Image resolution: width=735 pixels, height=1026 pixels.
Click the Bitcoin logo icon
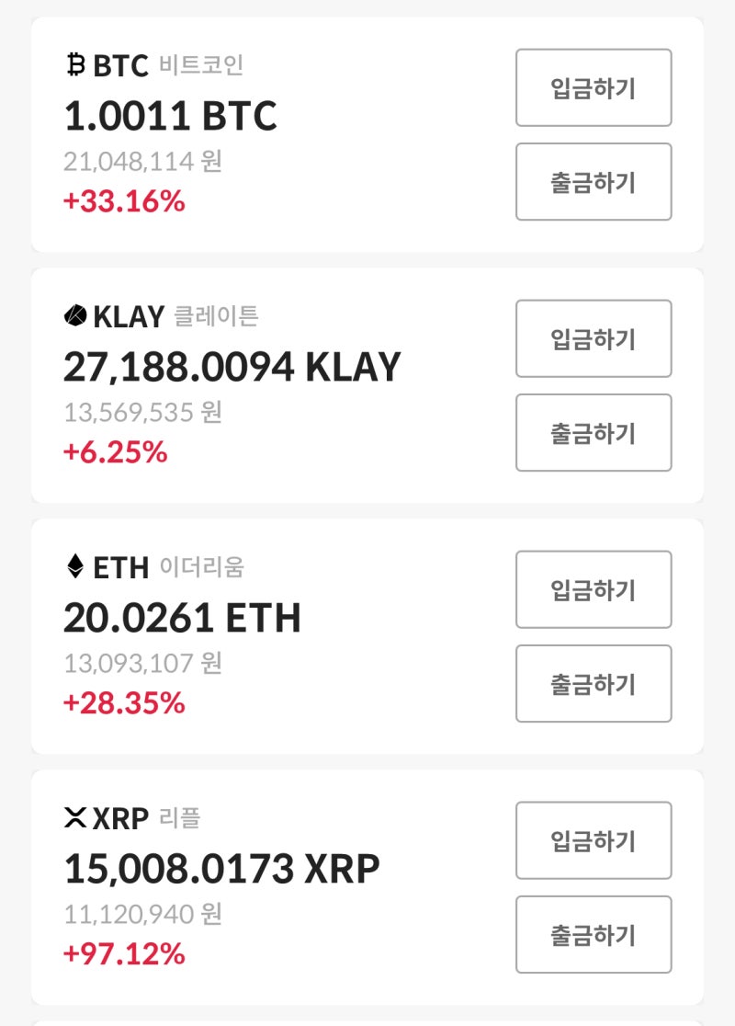(76, 64)
